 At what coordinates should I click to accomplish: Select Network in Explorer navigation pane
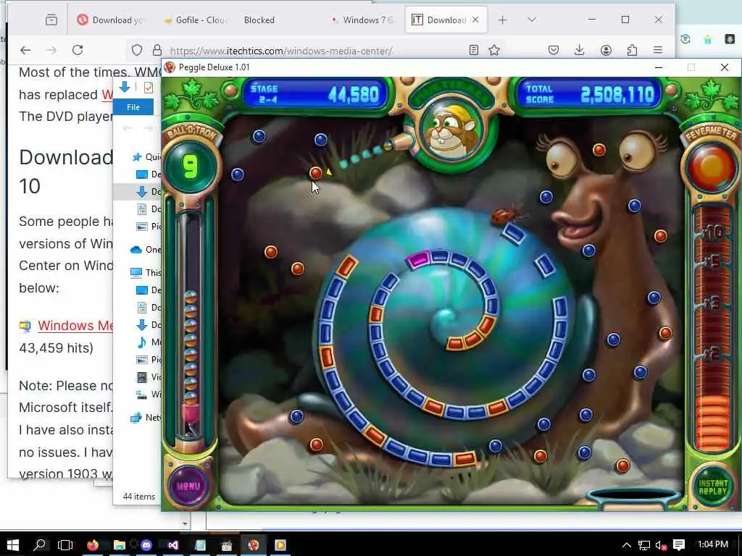145,418
